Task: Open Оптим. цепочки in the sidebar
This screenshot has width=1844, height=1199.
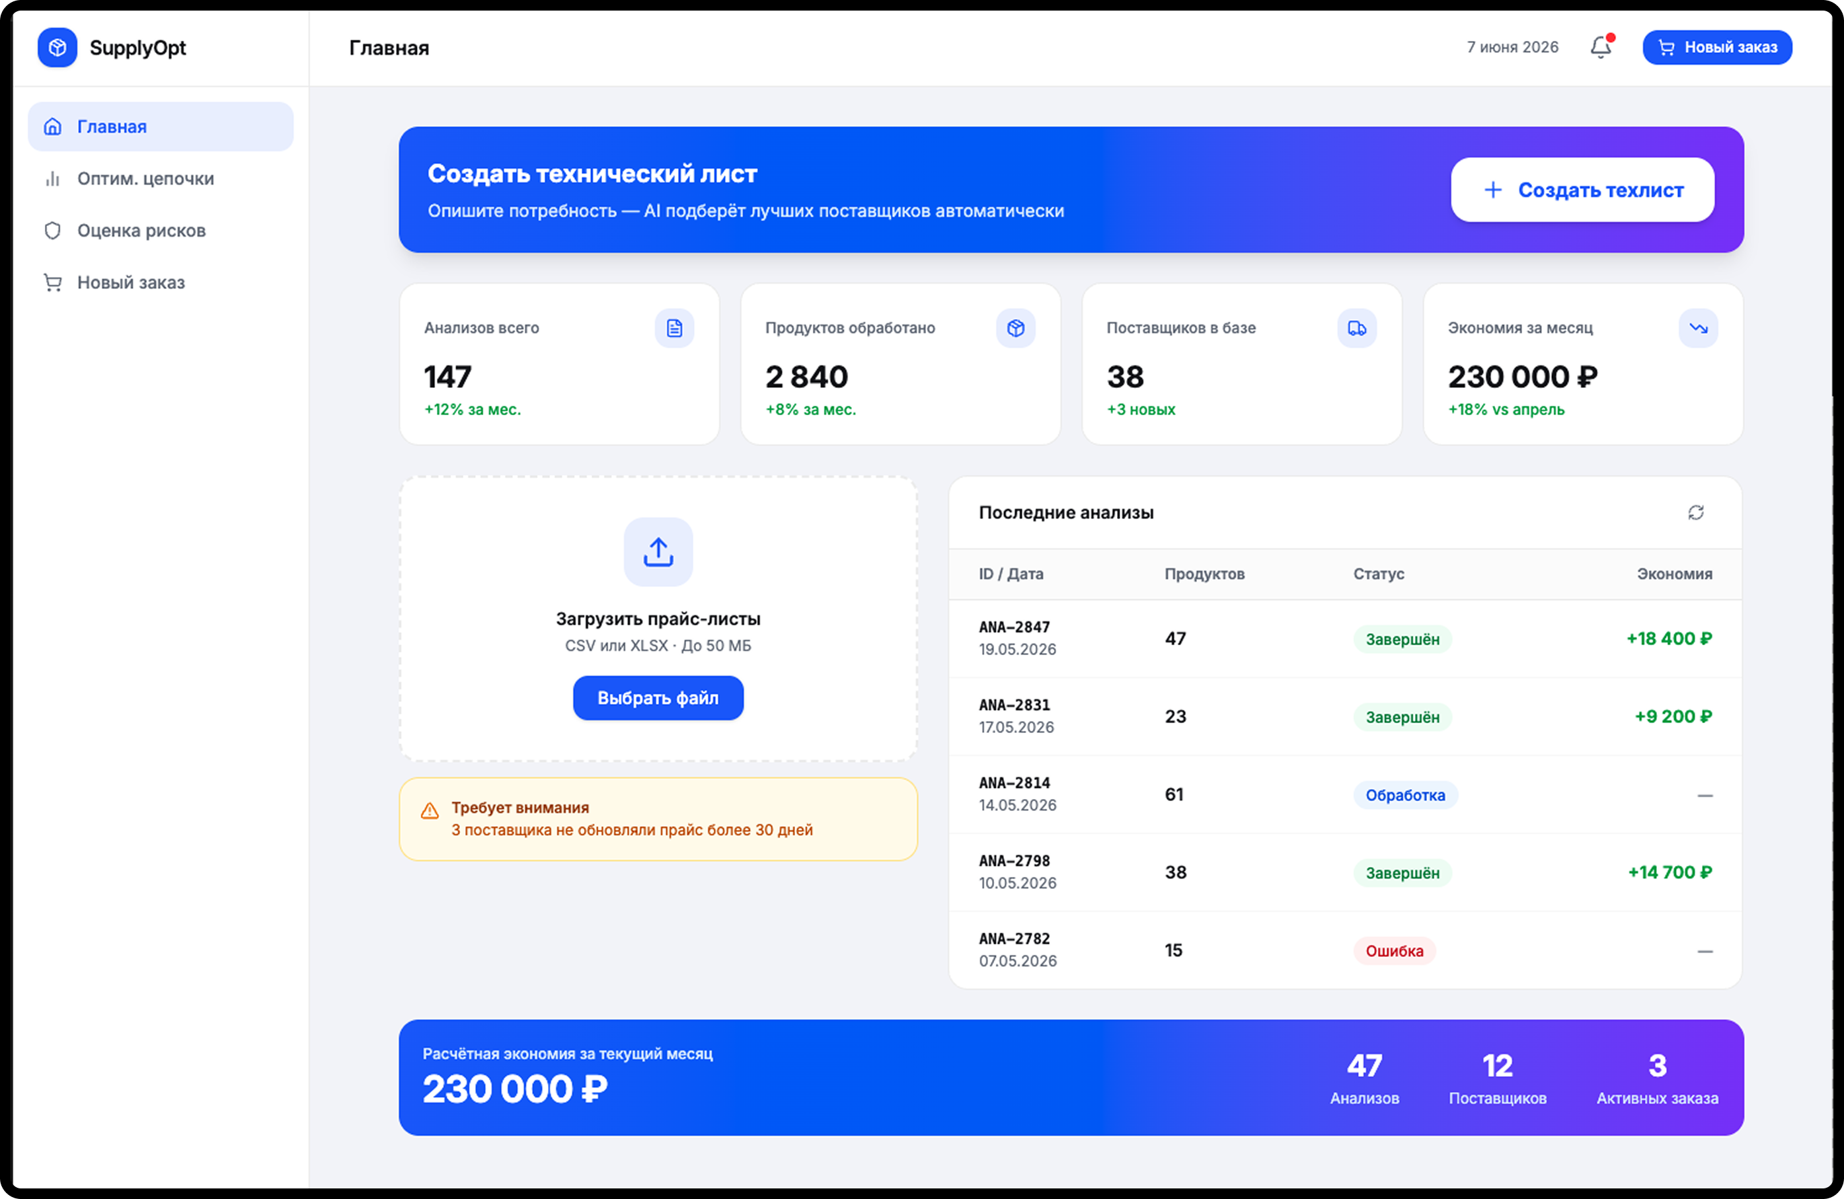Action: 161,178
